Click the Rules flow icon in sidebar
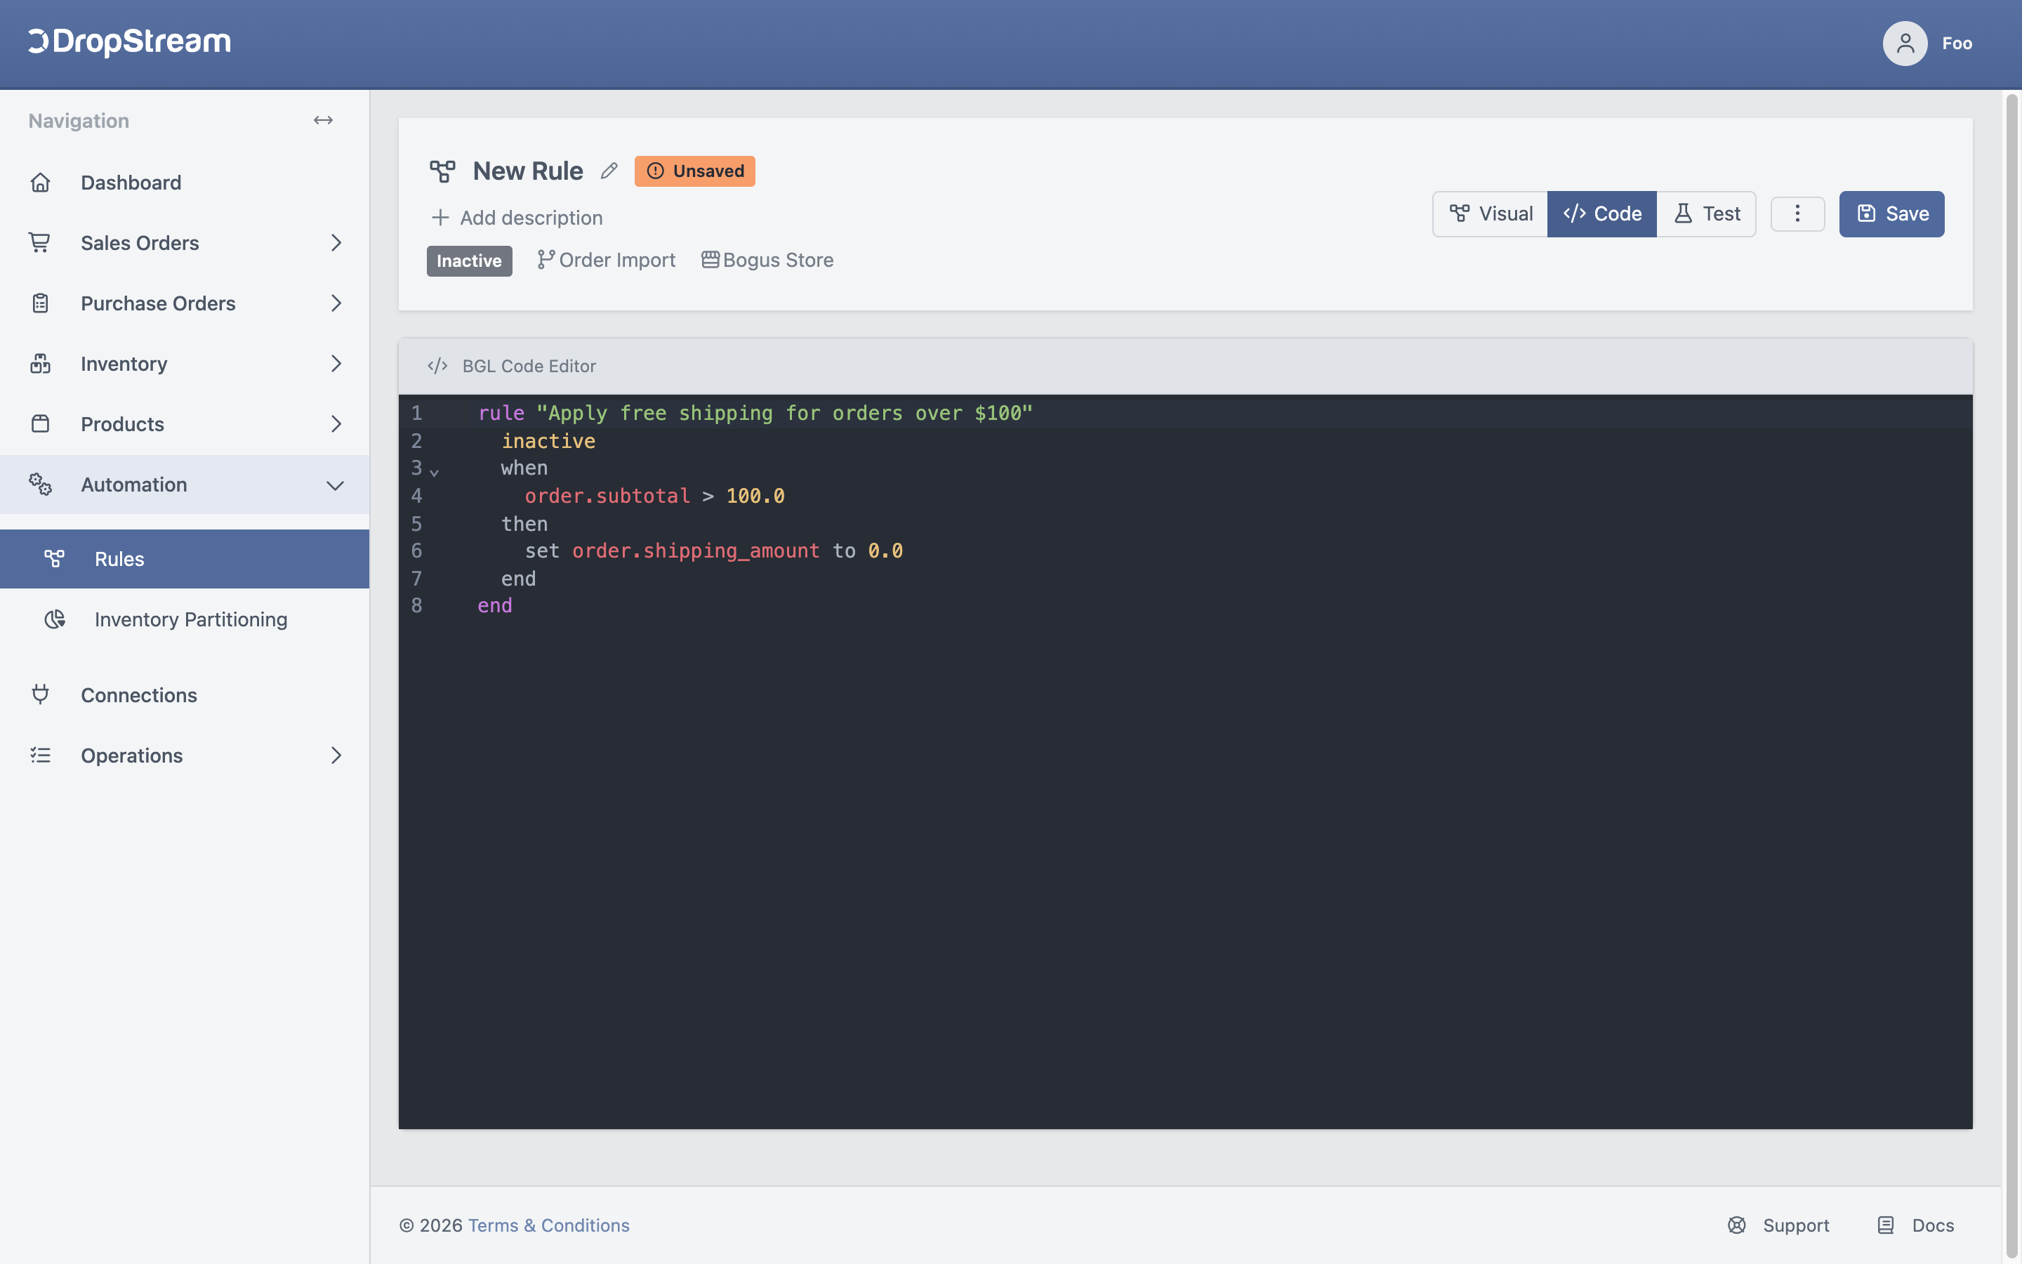Viewport: 2022px width, 1264px height. click(54, 558)
